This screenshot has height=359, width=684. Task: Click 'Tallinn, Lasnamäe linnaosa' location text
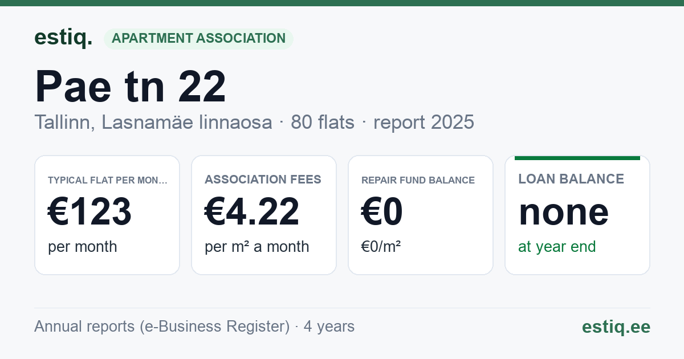click(153, 122)
